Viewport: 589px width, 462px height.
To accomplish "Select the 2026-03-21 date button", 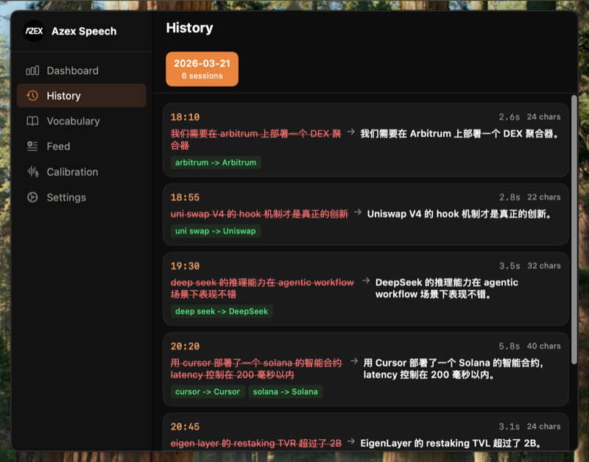I will (202, 69).
